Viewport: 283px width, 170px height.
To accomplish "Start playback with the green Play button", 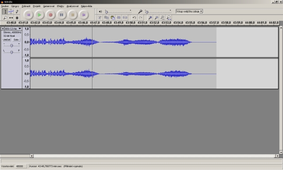I will 39,15.
